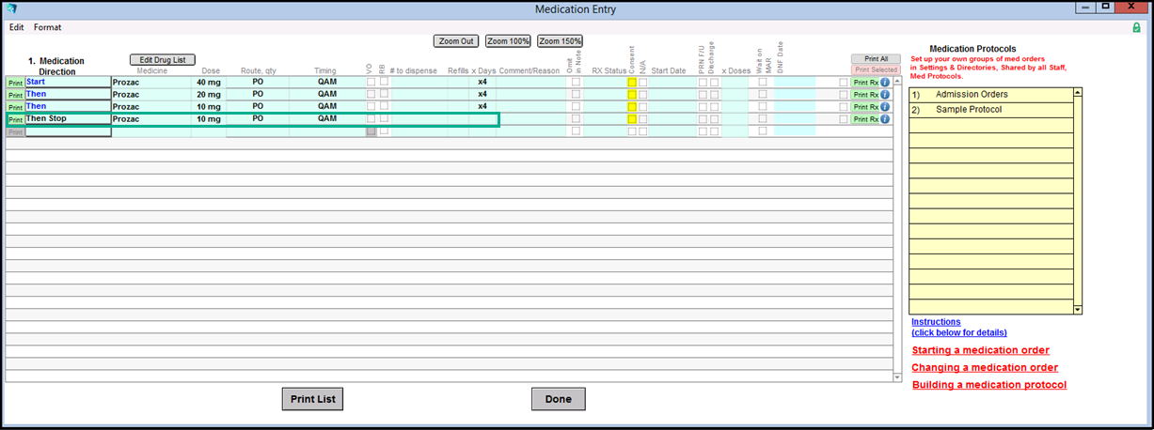Click the QAM timing cell on the Then Stop row
1154x430 pixels.
pos(326,119)
